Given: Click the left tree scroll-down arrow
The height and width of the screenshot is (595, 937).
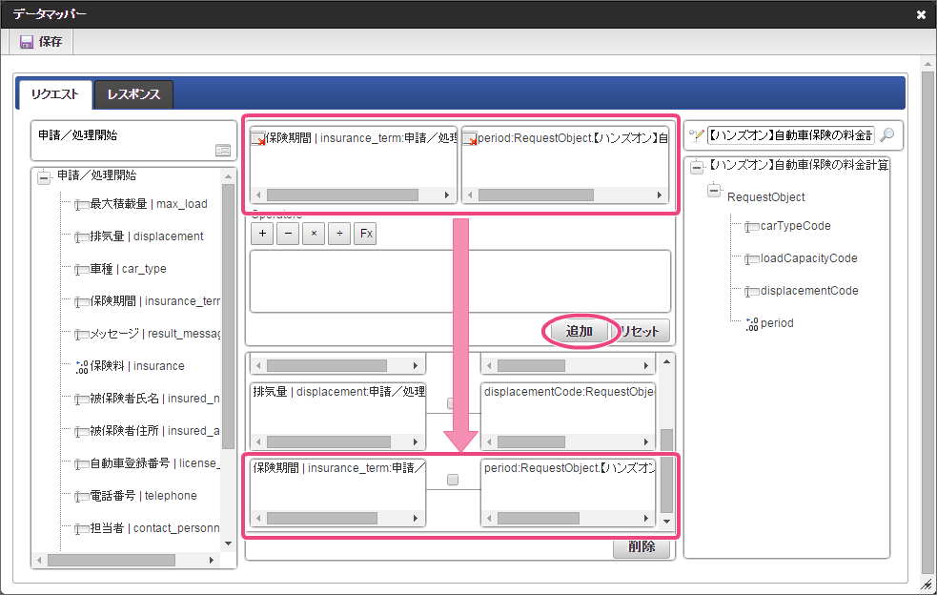Looking at the screenshot, I should point(228,544).
